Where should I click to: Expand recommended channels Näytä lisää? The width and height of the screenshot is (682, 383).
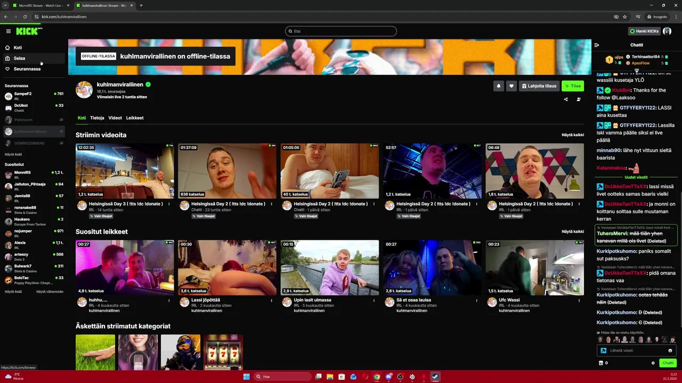[13, 292]
